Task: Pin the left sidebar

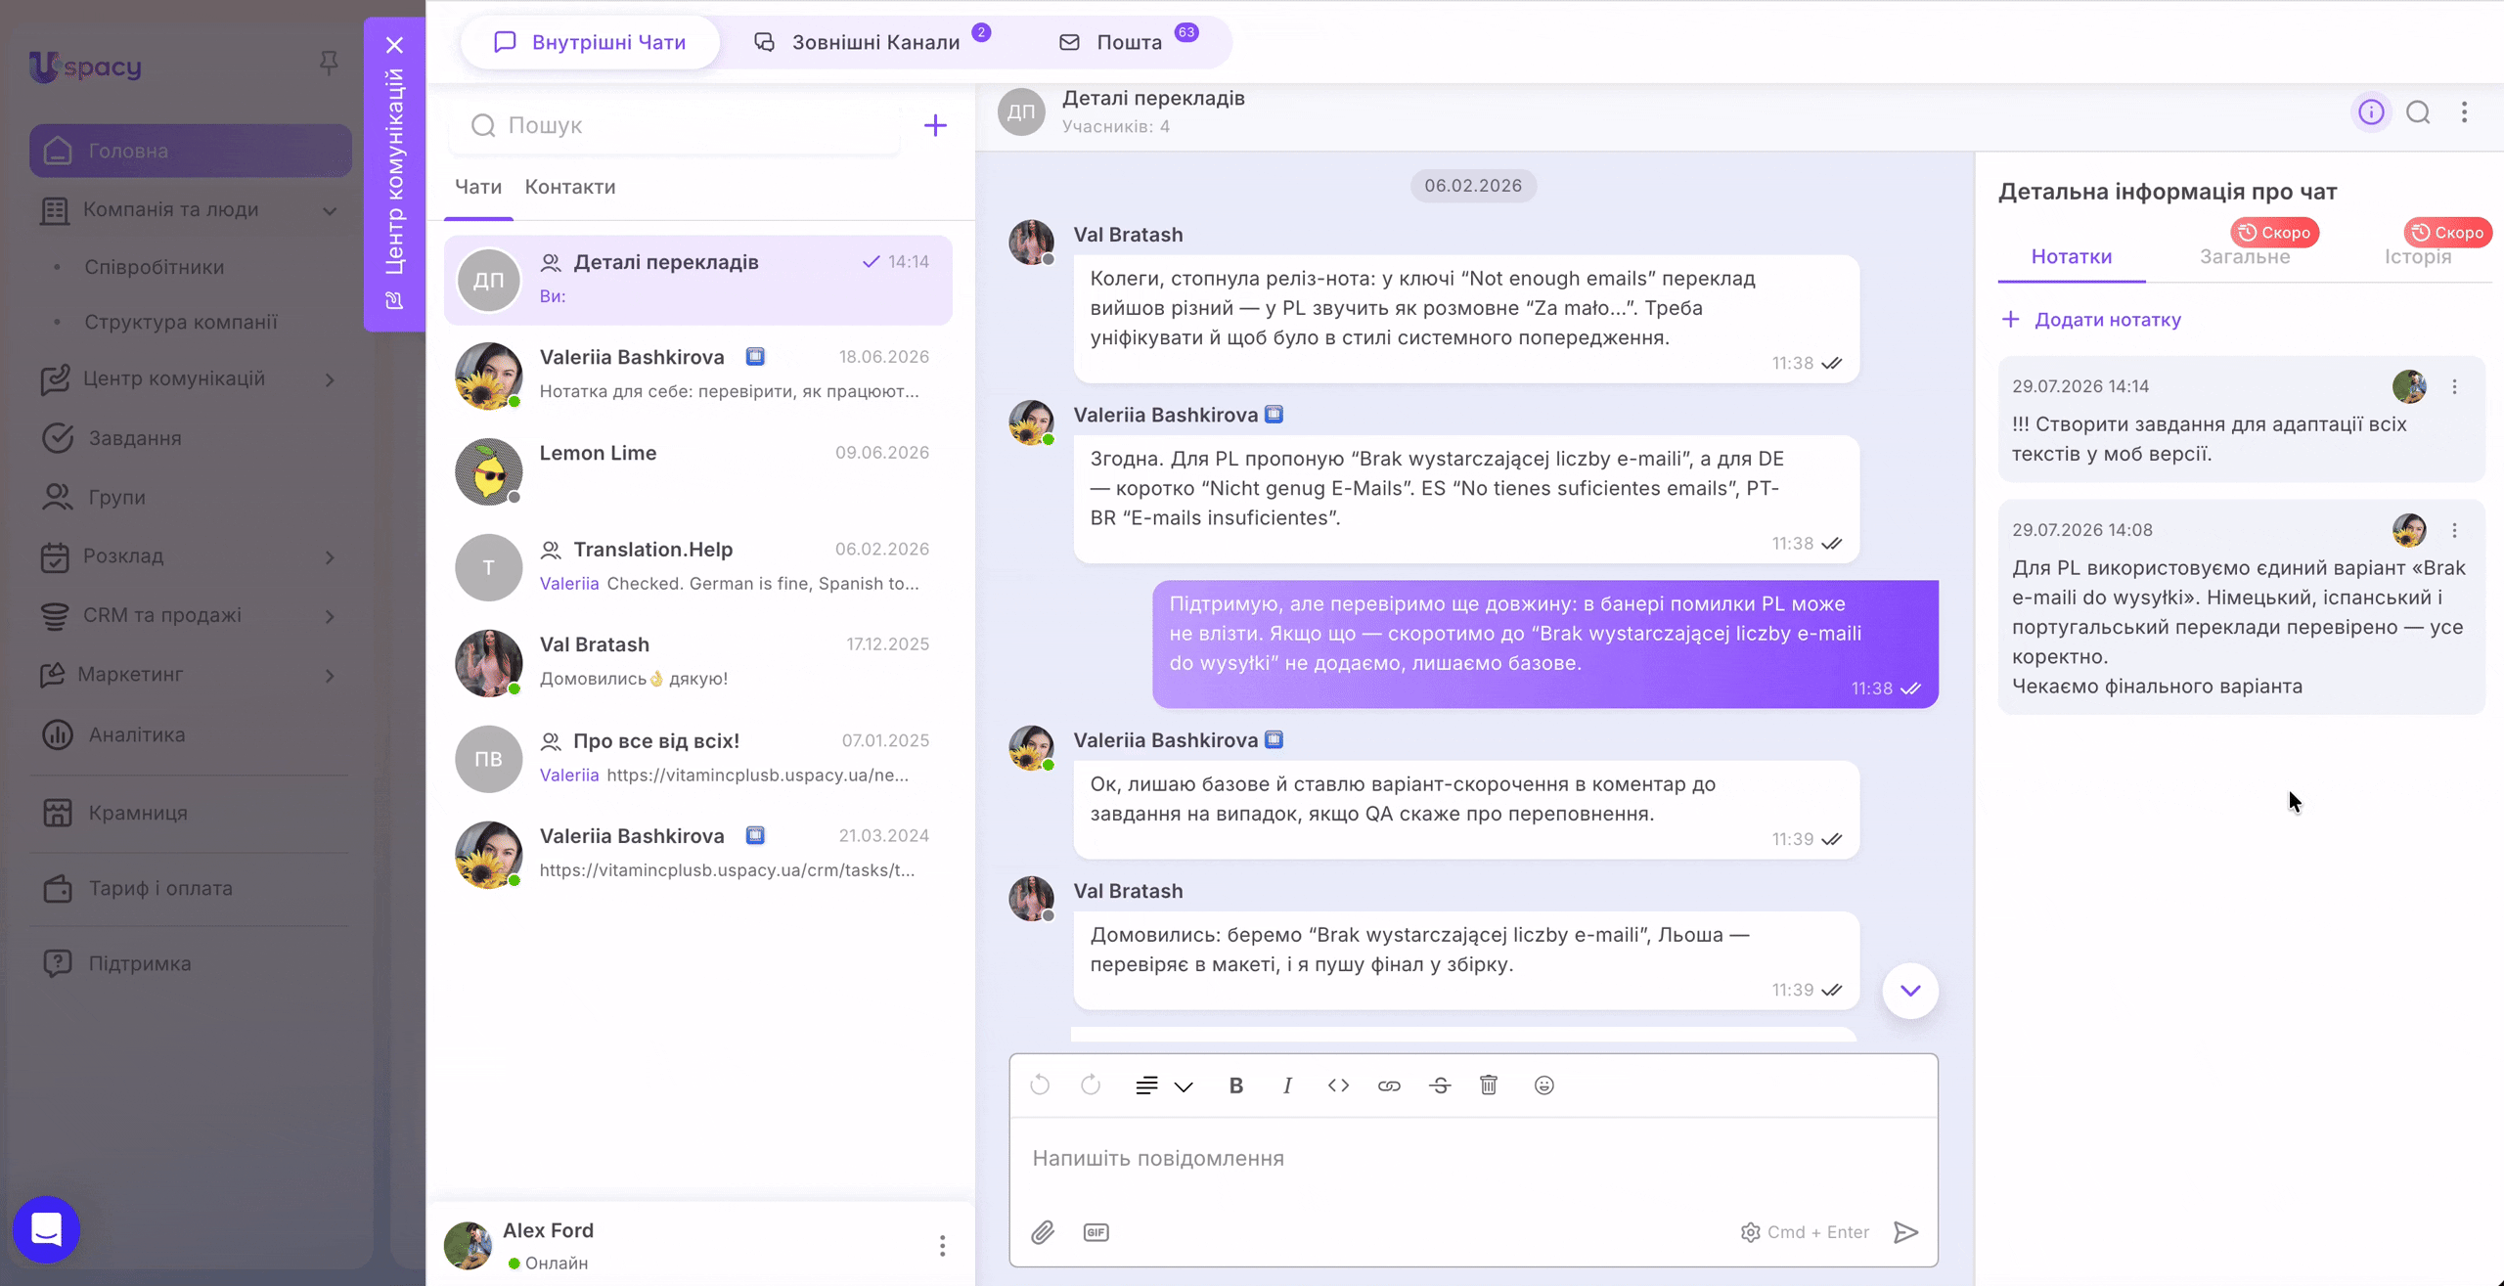Action: point(329,64)
